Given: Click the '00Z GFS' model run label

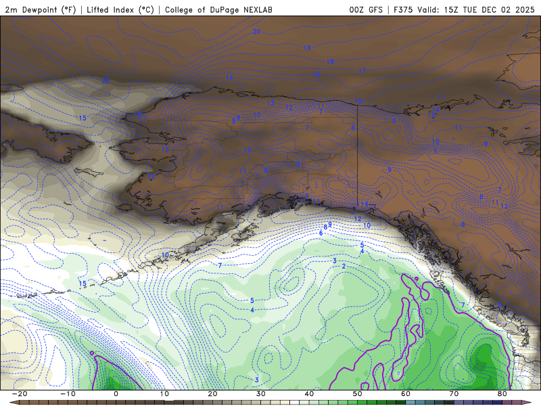Looking at the screenshot, I should (x=366, y=10).
